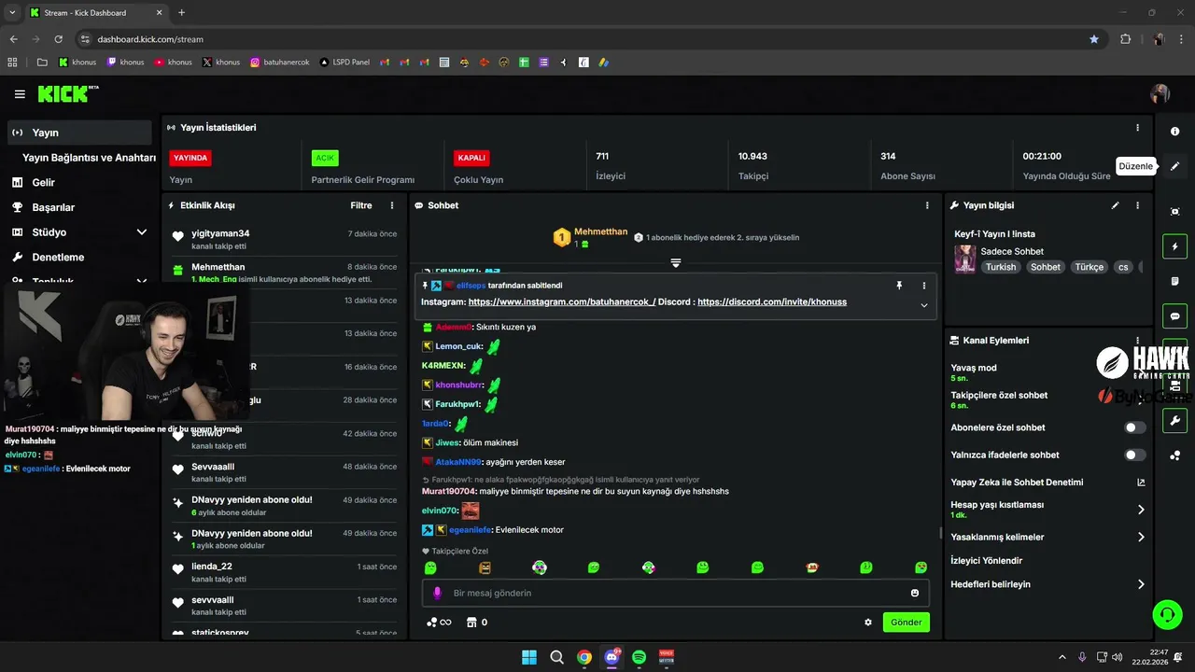
Task: Open Hedefleri belirleyin arrow
Action: click(x=1141, y=584)
